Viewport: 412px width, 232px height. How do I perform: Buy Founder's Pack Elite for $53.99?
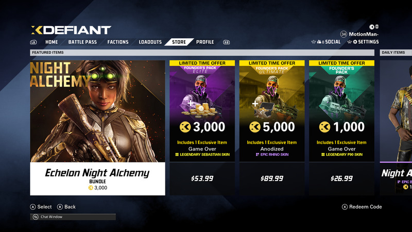click(202, 178)
